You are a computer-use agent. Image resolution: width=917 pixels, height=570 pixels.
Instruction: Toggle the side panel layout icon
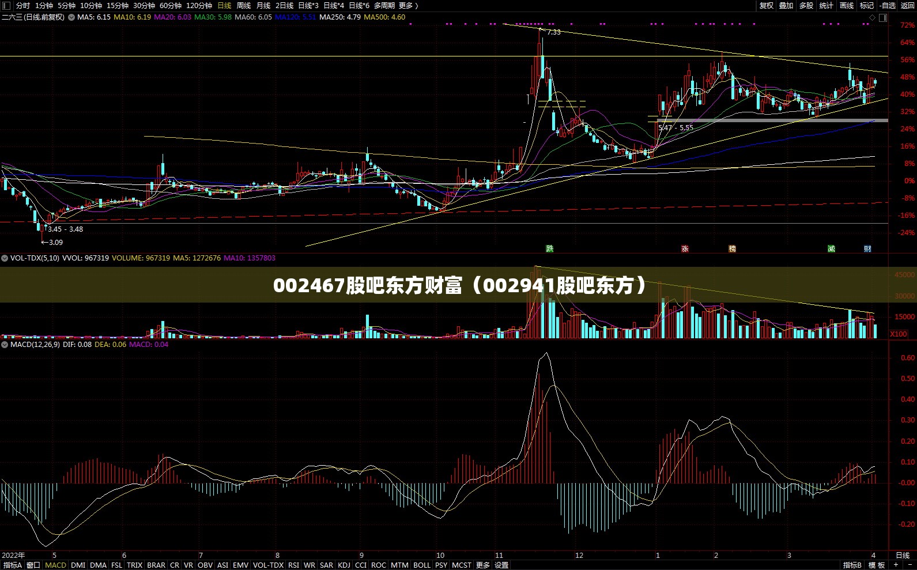click(884, 18)
